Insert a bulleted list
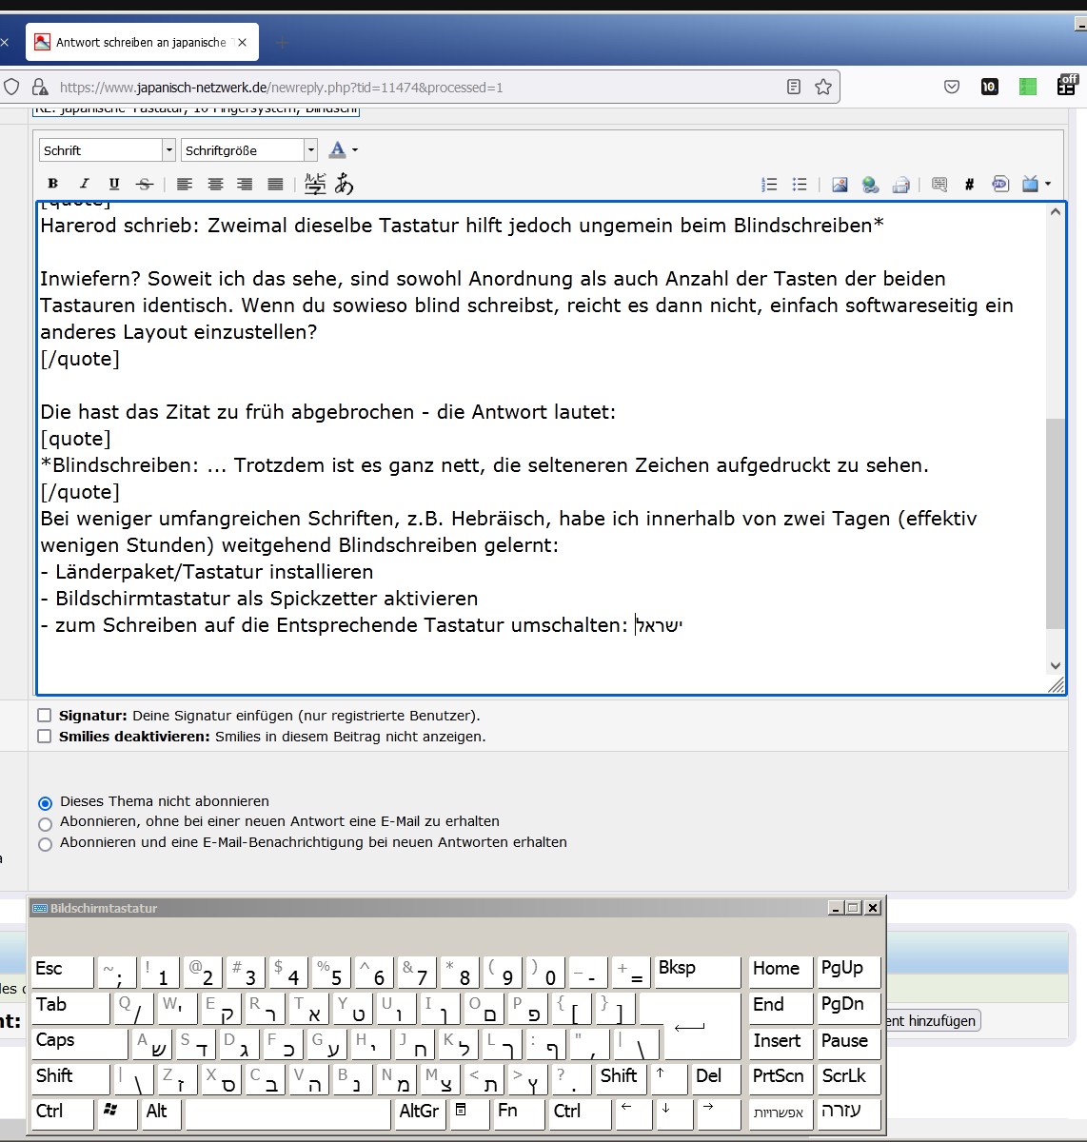Viewport: 1087px width, 1142px height. point(800,185)
